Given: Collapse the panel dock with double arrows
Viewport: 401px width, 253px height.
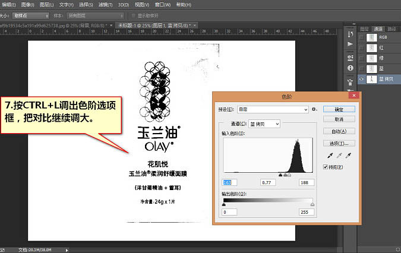Looking at the screenshot, I should coord(353,24).
